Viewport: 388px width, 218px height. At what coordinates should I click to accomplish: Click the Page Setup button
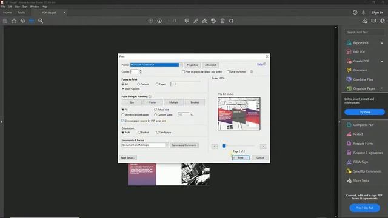coord(128,157)
